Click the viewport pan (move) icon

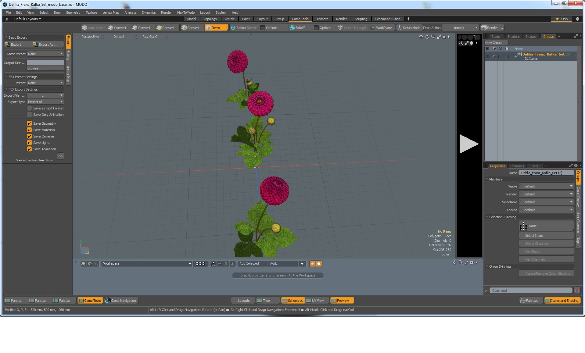421,37
